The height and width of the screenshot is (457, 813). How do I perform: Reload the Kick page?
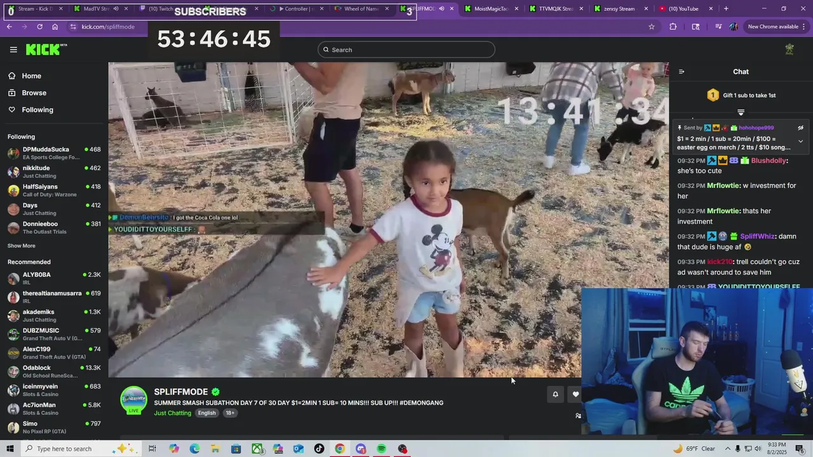point(39,27)
